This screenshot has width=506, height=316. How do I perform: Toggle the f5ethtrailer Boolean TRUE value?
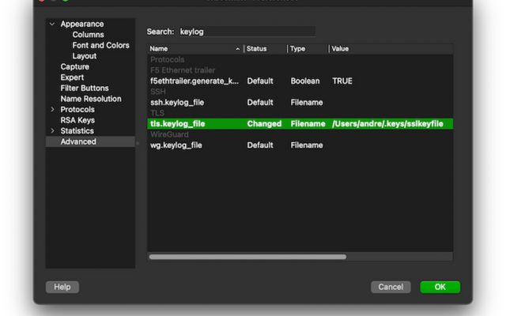[342, 81]
